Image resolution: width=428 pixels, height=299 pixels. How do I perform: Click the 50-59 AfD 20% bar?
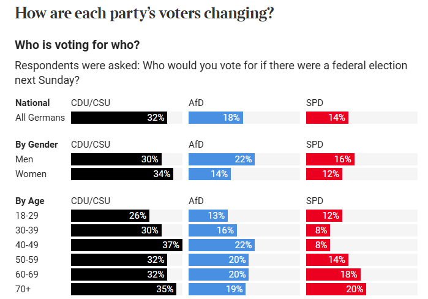[219, 260]
